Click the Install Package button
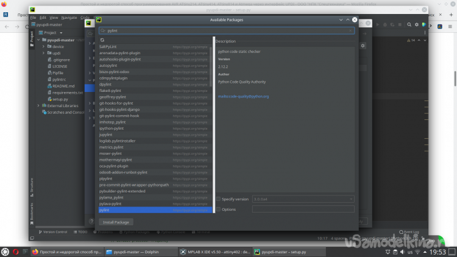 (116, 222)
